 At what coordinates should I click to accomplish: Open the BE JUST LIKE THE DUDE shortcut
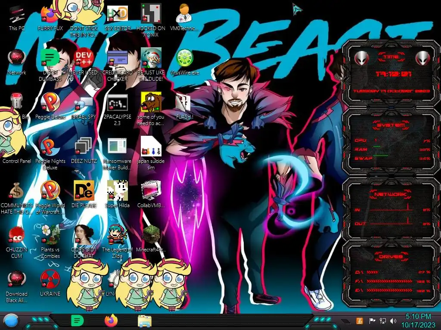151,65
